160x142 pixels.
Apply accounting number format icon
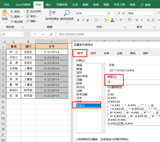tap(130, 20)
